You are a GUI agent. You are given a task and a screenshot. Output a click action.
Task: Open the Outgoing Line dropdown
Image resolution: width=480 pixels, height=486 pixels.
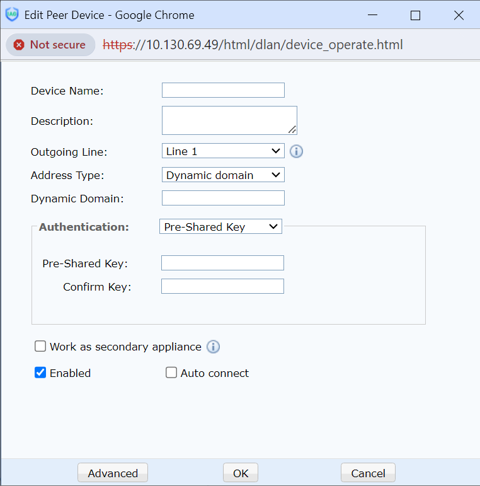223,151
